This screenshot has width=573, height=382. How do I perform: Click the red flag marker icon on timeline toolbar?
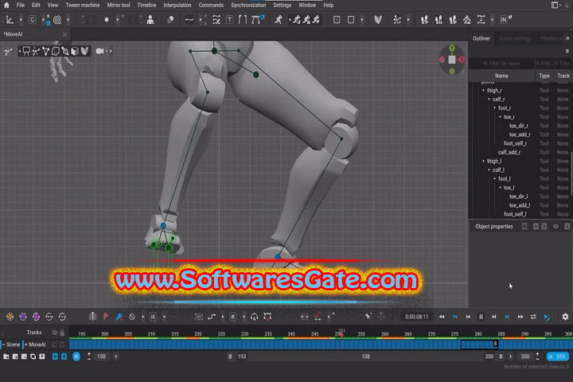106,317
